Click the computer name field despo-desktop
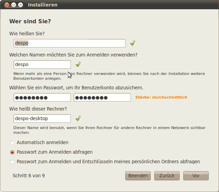Screen dimensions: 219x192 (x=42, y=118)
